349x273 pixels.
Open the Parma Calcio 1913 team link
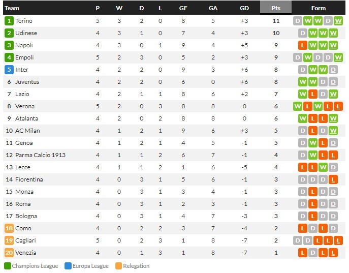coord(40,155)
